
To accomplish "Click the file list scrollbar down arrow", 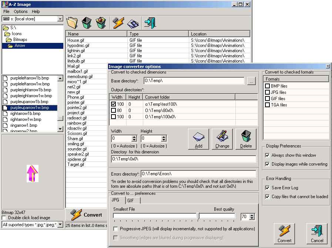I will click(60, 129).
